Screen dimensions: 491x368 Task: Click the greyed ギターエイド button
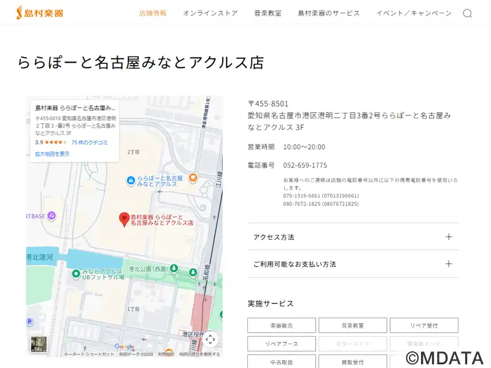point(352,344)
